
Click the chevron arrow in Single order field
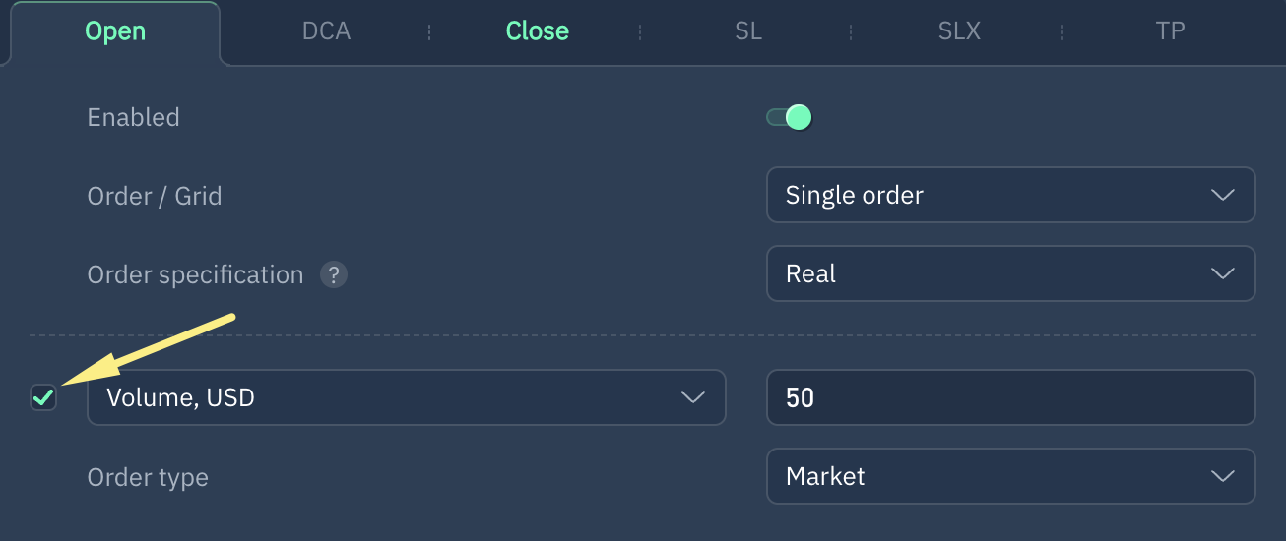(x=1222, y=195)
